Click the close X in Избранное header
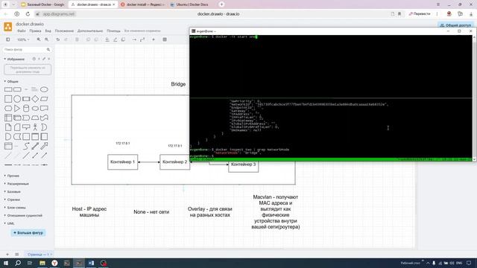This screenshot has width=477, height=268. [x=48, y=59]
